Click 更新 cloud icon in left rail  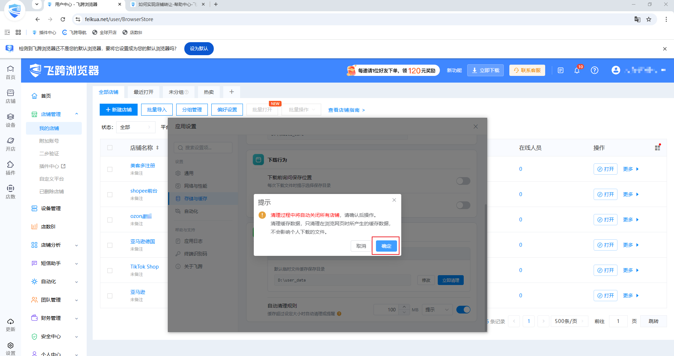coord(11,325)
